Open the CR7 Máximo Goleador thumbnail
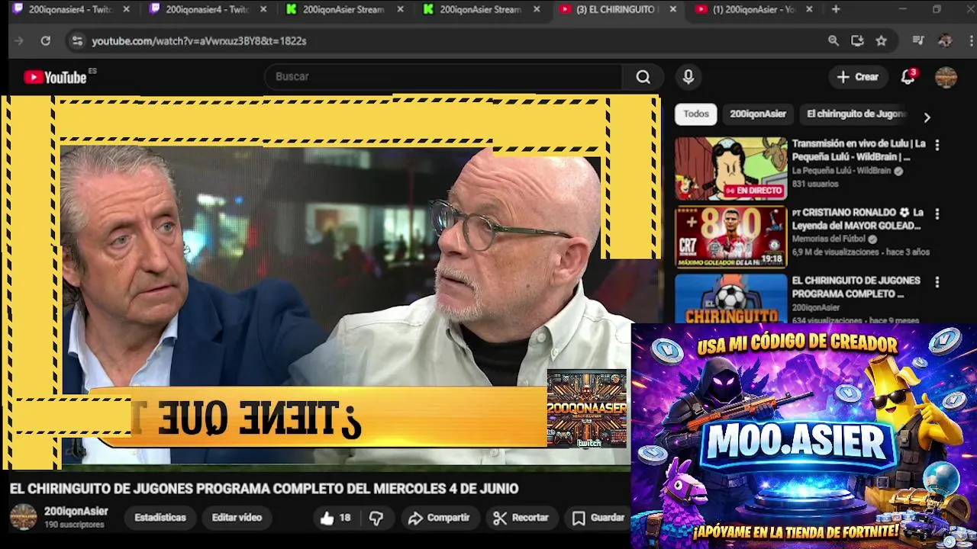This screenshot has width=977, height=549. pyautogui.click(x=730, y=237)
